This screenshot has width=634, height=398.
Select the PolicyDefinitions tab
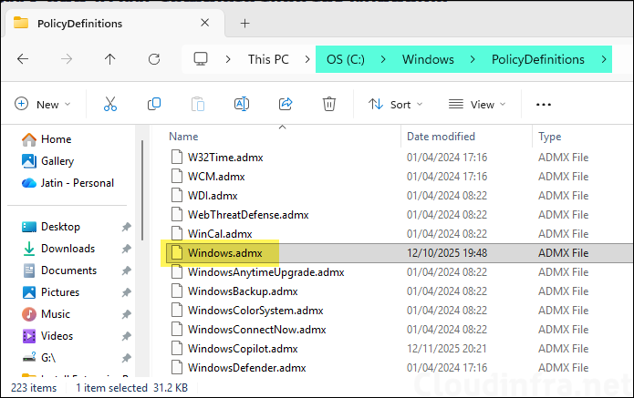click(113, 24)
